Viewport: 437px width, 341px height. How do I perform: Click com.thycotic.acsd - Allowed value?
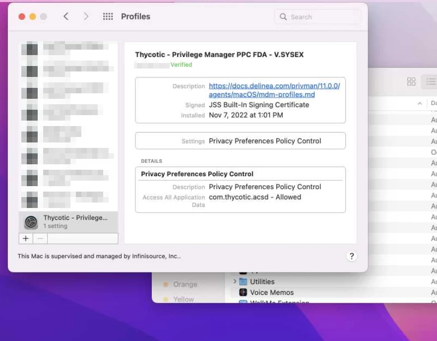[x=255, y=197]
